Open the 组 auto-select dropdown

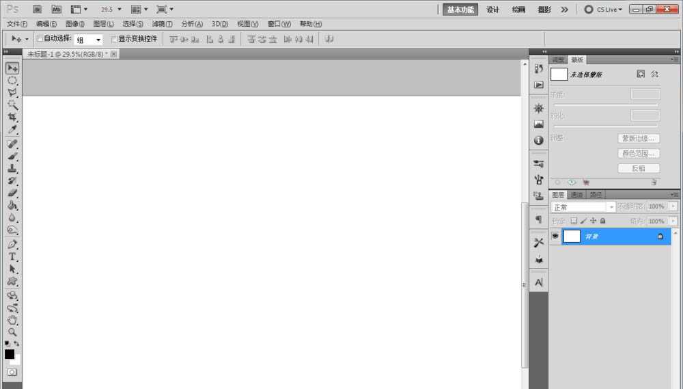pos(88,40)
